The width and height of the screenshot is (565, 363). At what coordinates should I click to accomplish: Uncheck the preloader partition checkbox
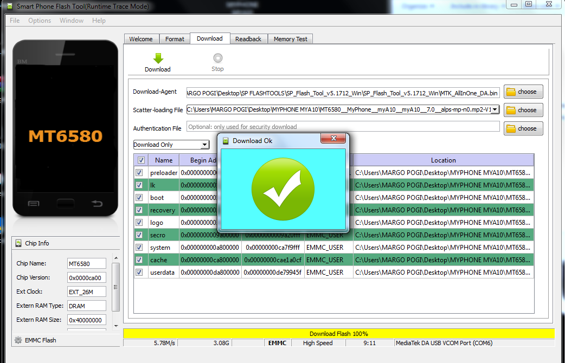pyautogui.click(x=139, y=172)
